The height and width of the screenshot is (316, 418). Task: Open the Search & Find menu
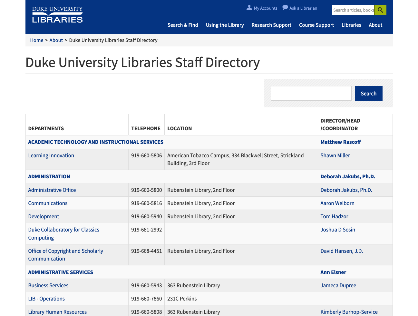point(183,25)
